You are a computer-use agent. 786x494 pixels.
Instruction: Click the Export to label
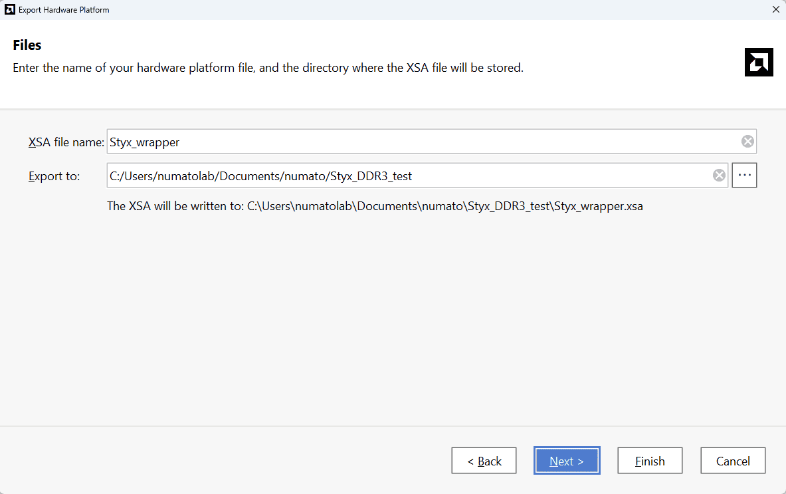[54, 176]
